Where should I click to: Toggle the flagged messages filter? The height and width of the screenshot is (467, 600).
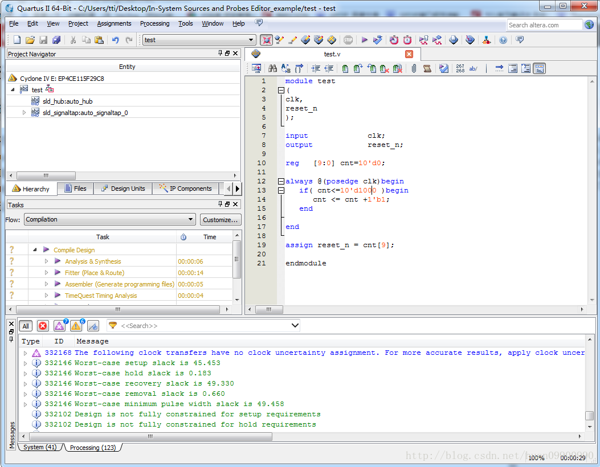(93, 326)
